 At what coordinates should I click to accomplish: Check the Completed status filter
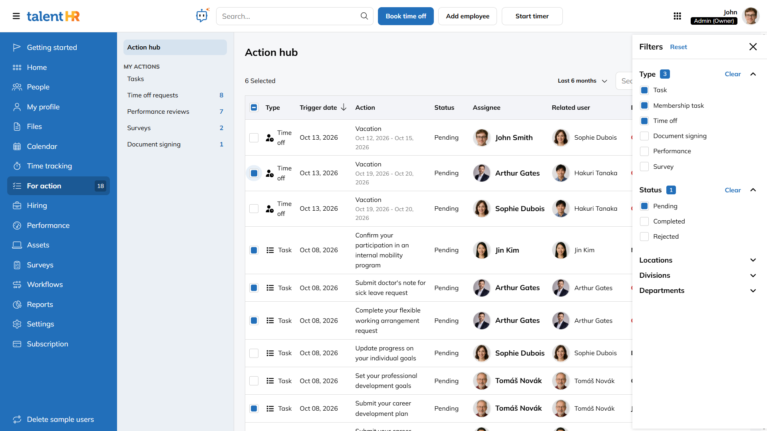click(644, 221)
